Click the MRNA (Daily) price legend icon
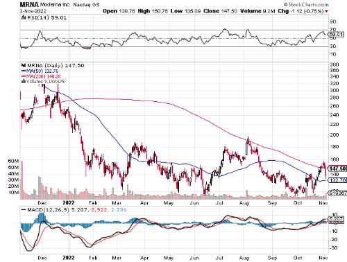The image size is (347, 262). [x=23, y=66]
